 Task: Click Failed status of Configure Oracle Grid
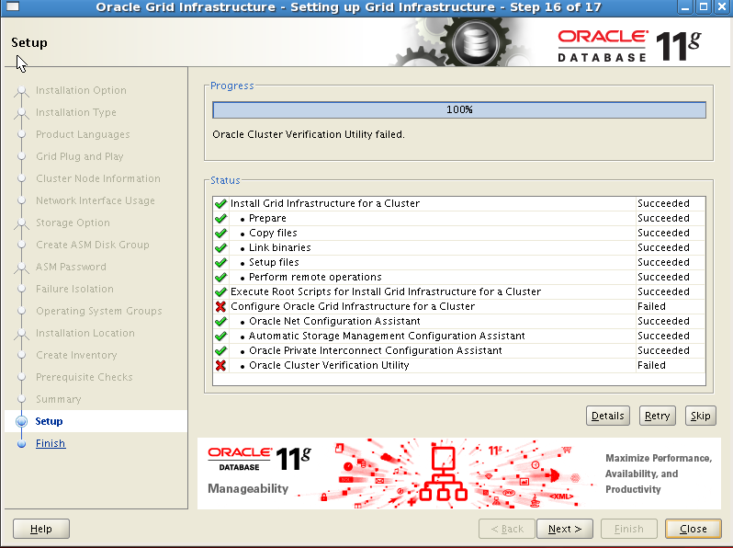click(651, 306)
